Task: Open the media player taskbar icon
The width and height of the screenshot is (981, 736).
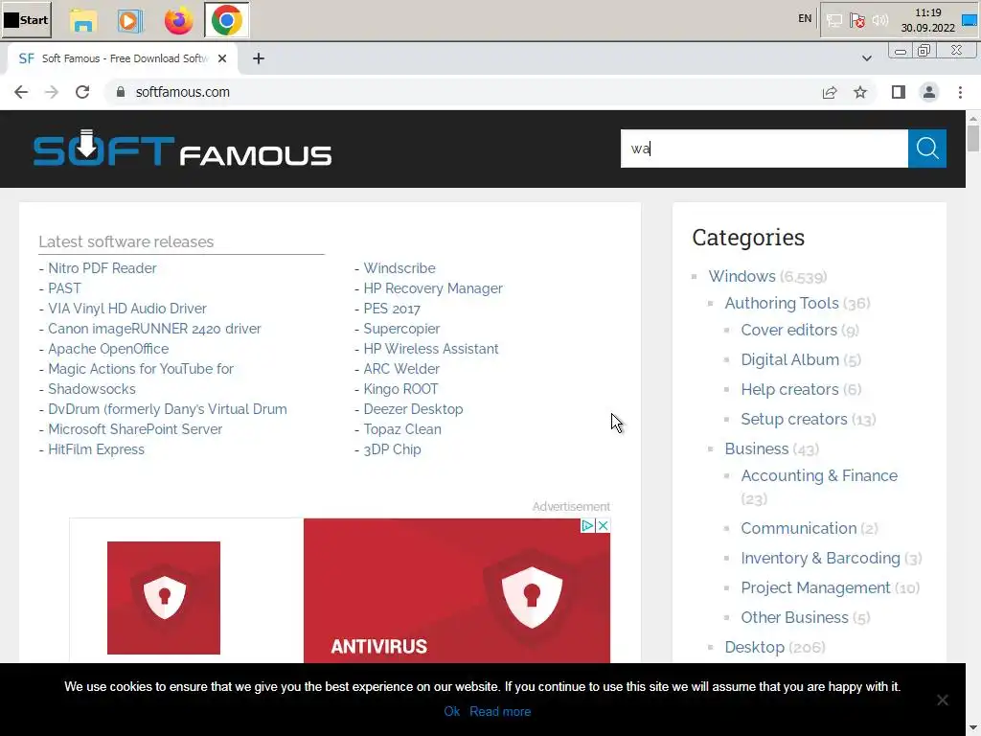Action: click(x=129, y=21)
